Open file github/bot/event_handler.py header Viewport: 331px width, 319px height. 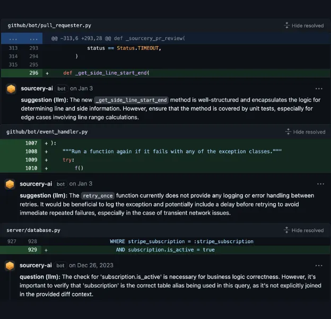click(x=47, y=132)
